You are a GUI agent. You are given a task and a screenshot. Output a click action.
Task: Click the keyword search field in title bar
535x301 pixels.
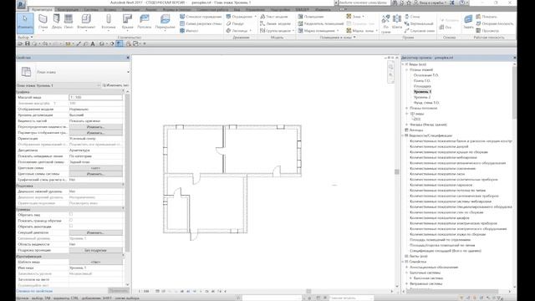364,3
